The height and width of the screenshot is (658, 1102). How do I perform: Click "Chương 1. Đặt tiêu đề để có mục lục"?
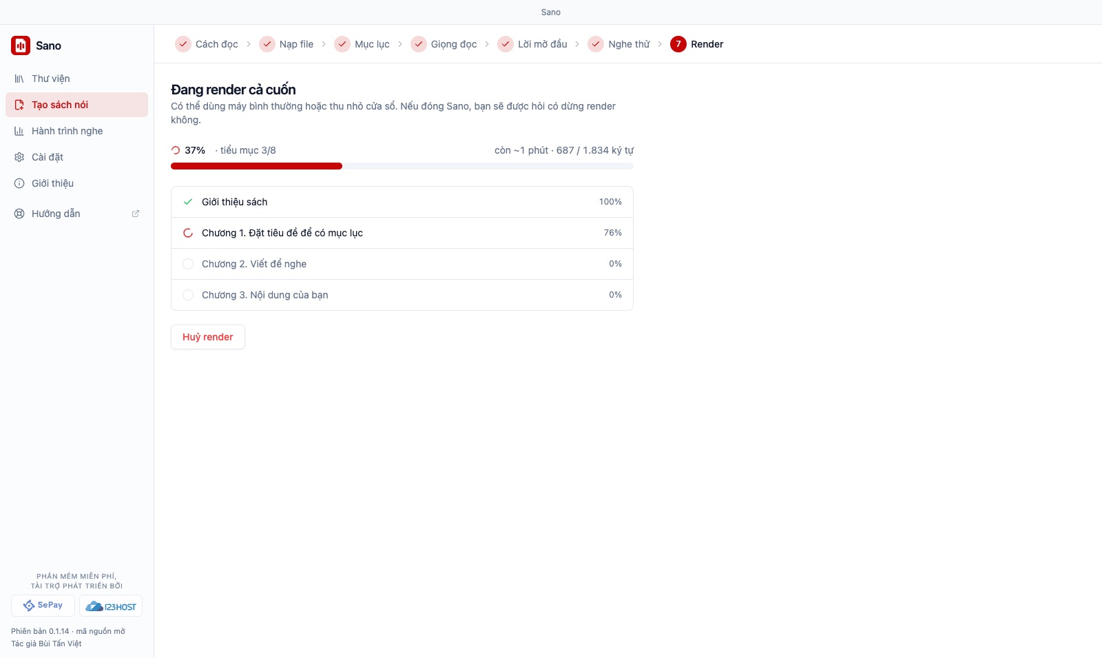pyautogui.click(x=282, y=233)
